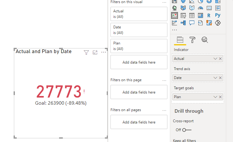Remove Plan field from Target goals

pos(220,97)
